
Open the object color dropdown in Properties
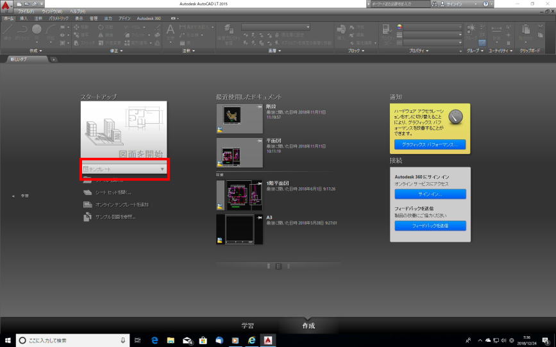click(x=432, y=27)
